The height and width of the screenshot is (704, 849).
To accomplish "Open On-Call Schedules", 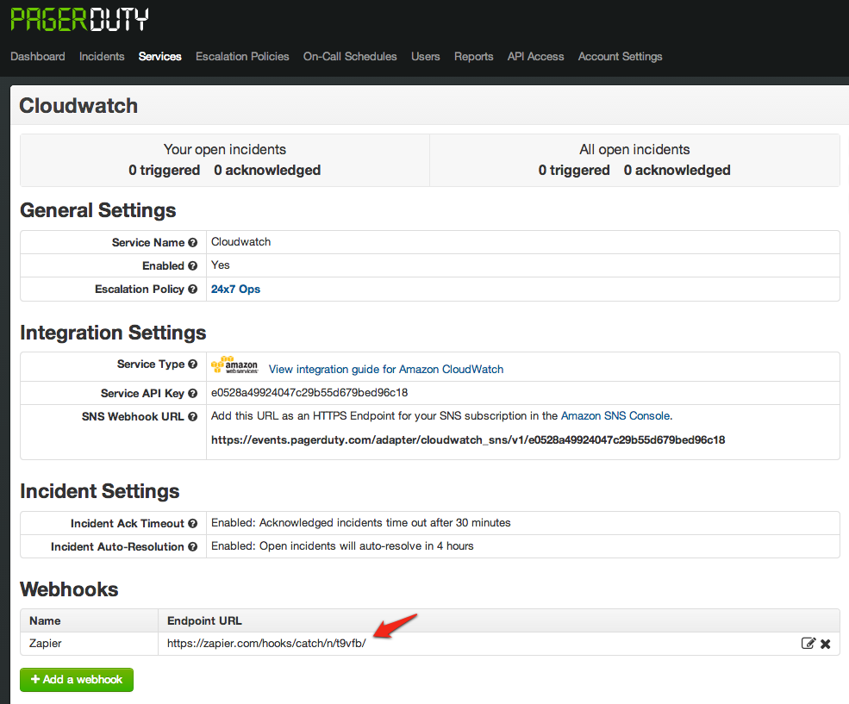I will tap(350, 56).
